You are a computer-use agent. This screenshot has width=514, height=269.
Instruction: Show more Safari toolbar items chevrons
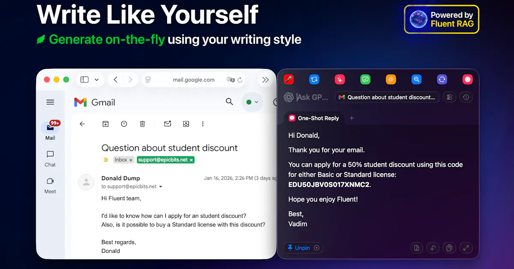(265, 80)
